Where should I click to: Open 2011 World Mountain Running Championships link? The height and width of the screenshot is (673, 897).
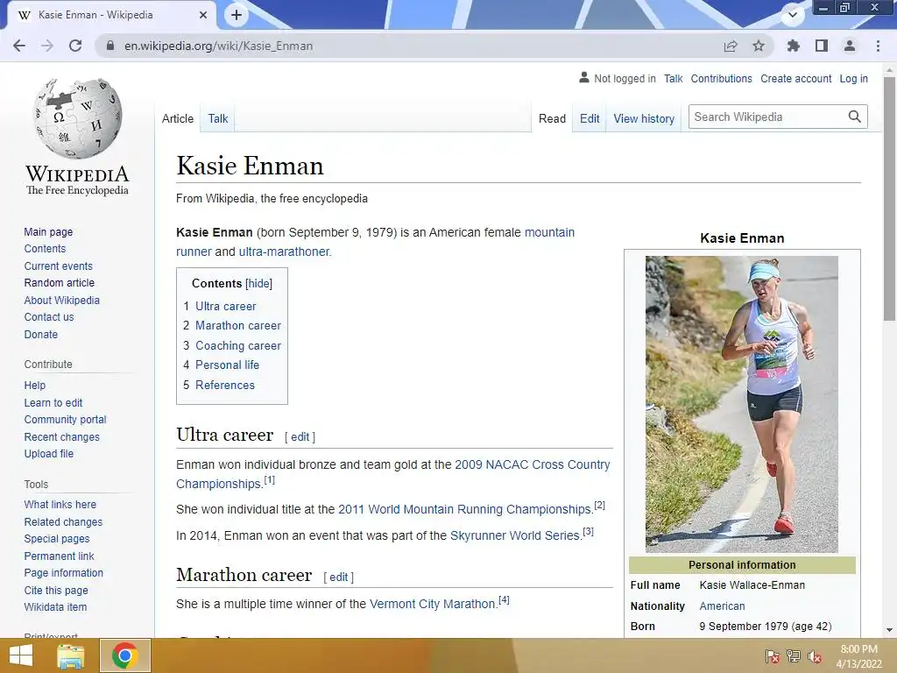pyautogui.click(x=465, y=509)
